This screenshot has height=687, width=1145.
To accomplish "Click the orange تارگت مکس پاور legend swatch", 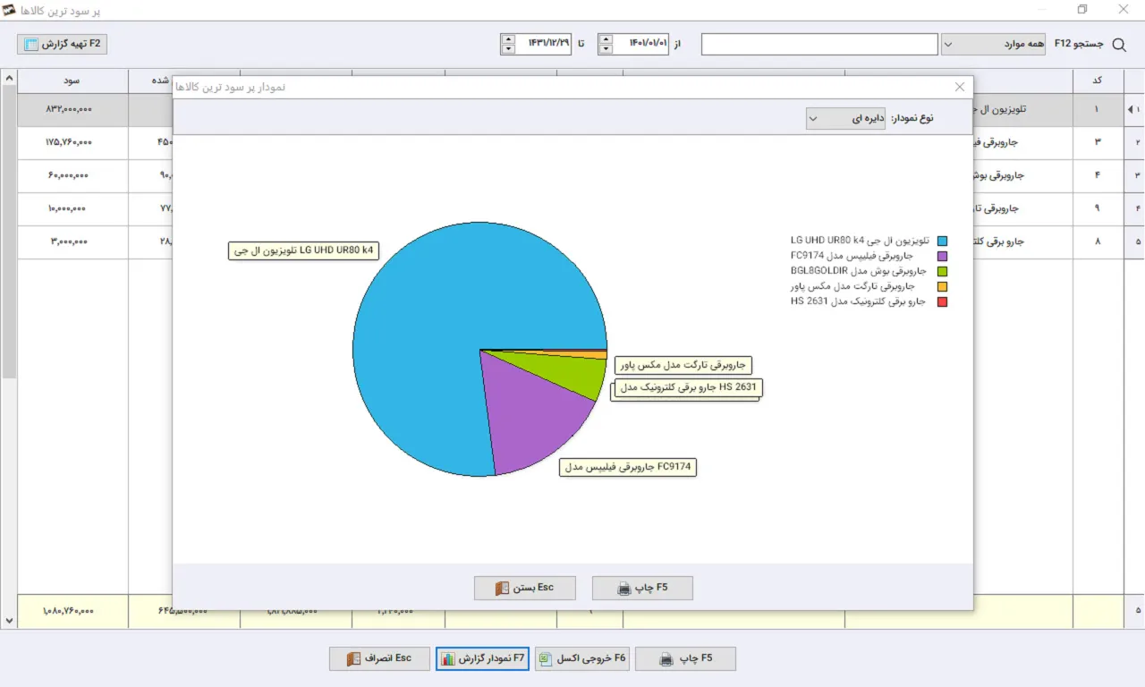I will click(x=942, y=287).
